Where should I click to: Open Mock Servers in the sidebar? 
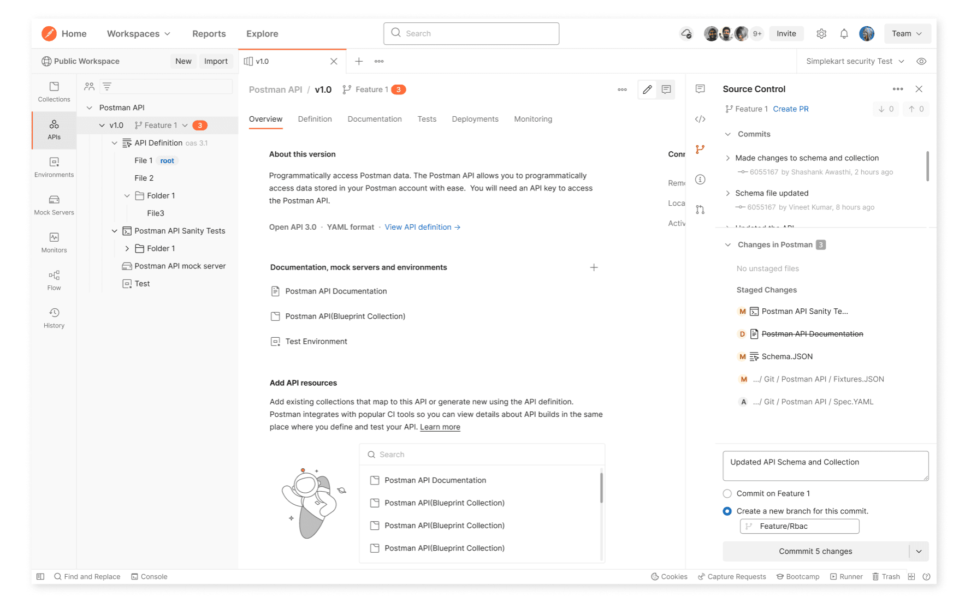[x=54, y=205]
